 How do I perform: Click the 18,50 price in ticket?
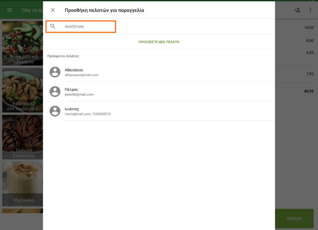coord(309,28)
